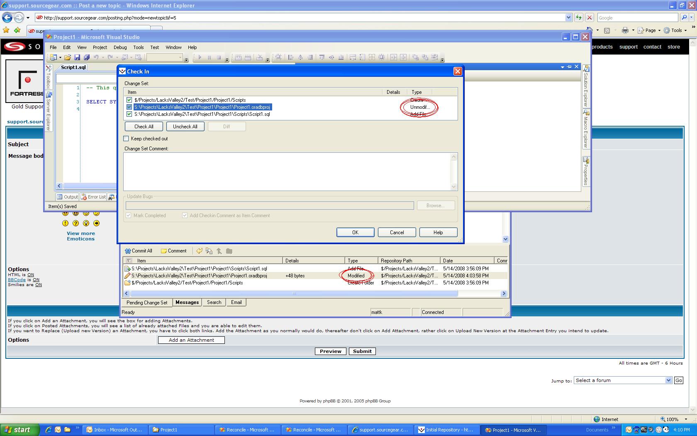Go back with Internet Explorer Back arrow
The width and height of the screenshot is (697, 436).
coord(7,17)
